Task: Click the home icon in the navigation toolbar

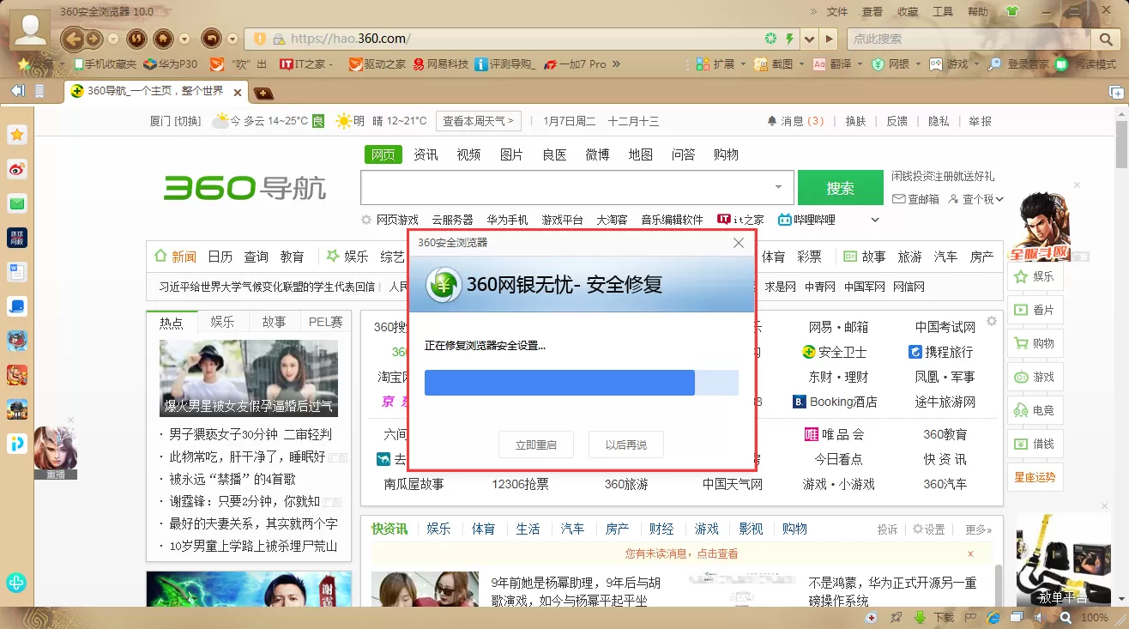Action: coord(162,39)
